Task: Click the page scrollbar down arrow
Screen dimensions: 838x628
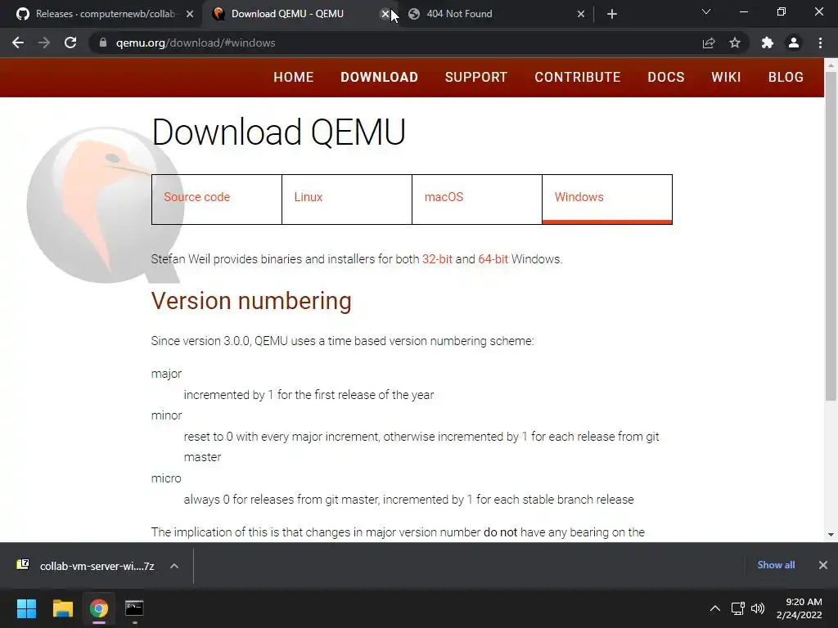Action: pyautogui.click(x=831, y=535)
